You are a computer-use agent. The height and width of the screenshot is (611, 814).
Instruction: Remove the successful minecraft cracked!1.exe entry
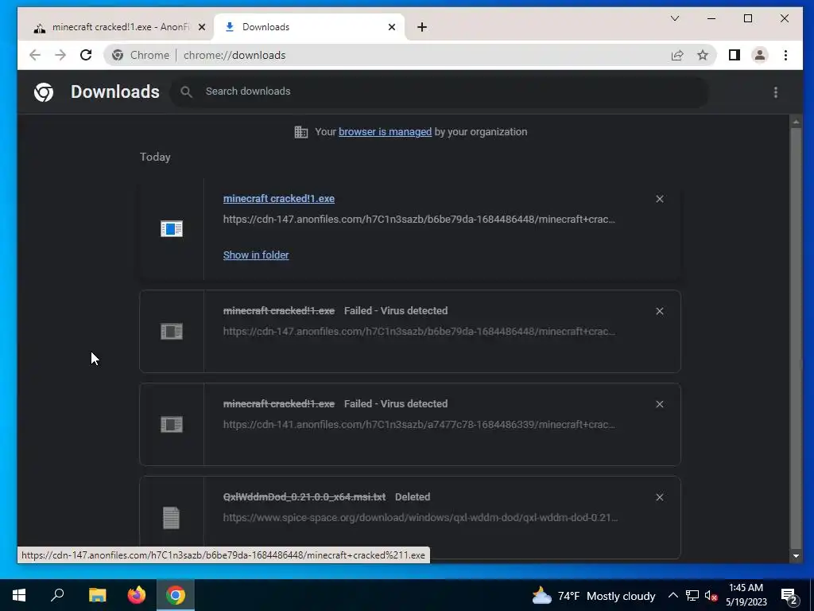click(659, 199)
